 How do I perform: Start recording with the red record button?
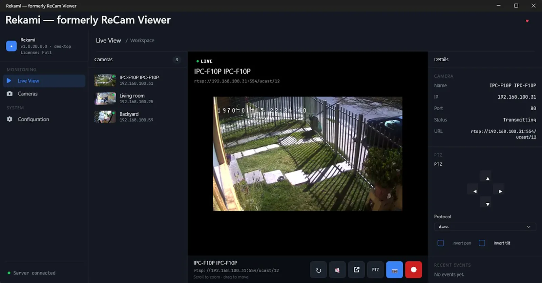414,270
